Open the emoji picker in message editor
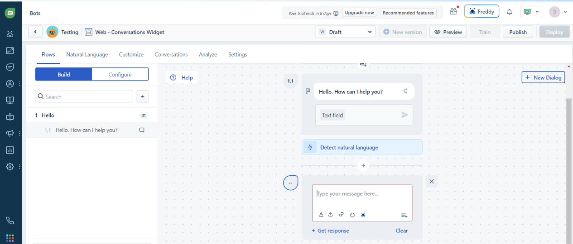573x244 pixels. coord(352,215)
